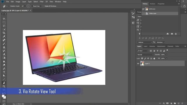Image resolution: width=187 pixels, height=105 pixels.
Task: Lock position icon in Layers panel
Action: pyautogui.click(x=148, y=58)
